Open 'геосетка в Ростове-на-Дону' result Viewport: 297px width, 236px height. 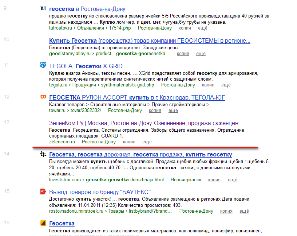coord(87,9)
